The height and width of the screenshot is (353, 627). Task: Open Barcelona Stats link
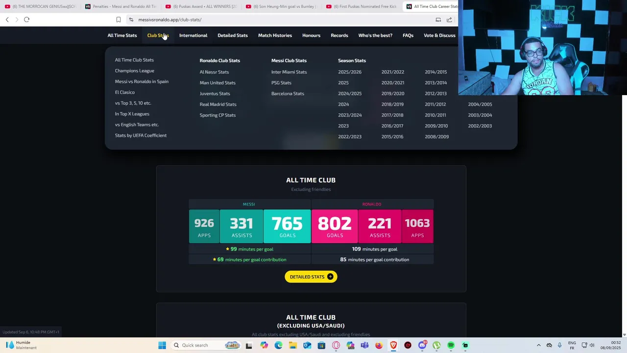pos(288,94)
